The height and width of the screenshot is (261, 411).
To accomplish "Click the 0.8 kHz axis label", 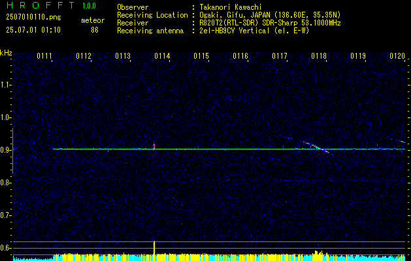I will (x=5, y=183).
